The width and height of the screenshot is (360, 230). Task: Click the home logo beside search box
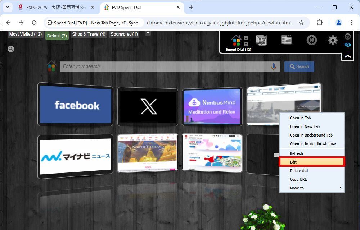point(51,66)
